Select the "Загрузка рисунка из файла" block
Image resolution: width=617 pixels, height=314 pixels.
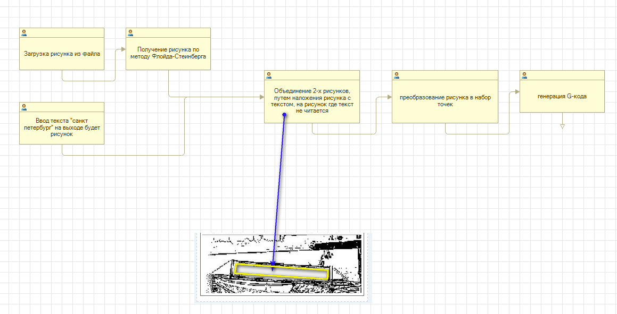click(62, 49)
